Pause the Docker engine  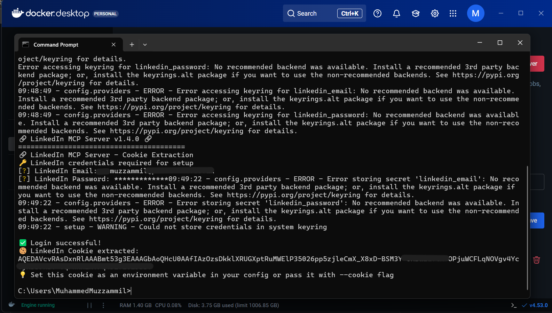pos(89,305)
